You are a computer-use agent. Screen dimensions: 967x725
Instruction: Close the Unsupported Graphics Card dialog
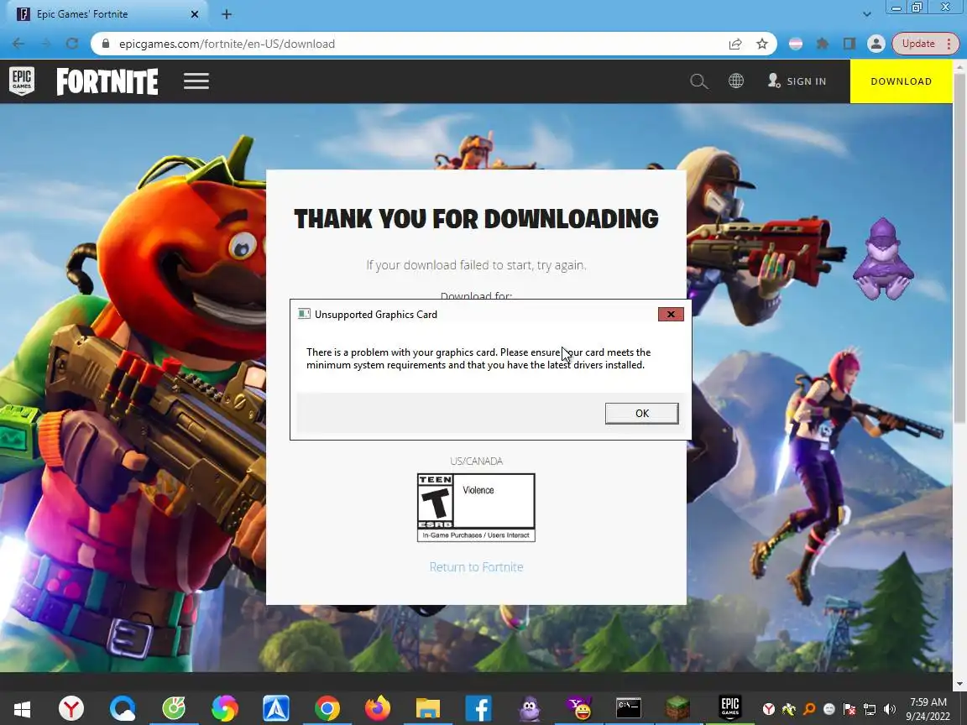pos(671,315)
